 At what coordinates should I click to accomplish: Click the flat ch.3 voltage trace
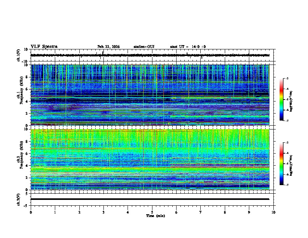(x=150, y=199)
